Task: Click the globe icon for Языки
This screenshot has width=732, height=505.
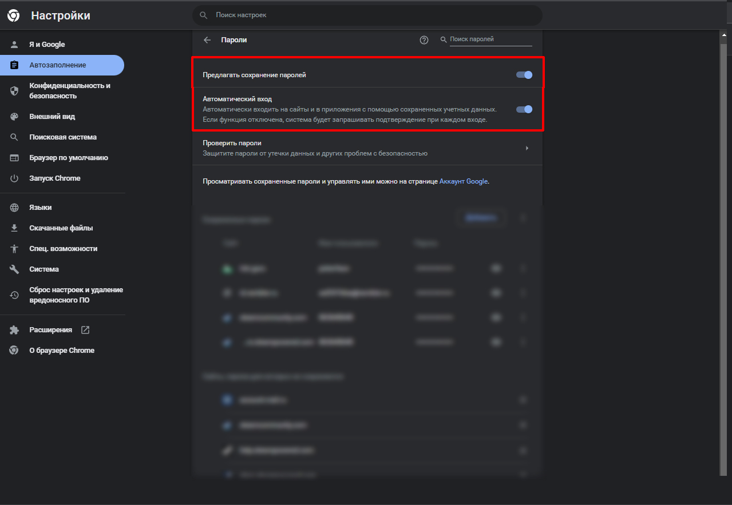Action: click(14, 208)
